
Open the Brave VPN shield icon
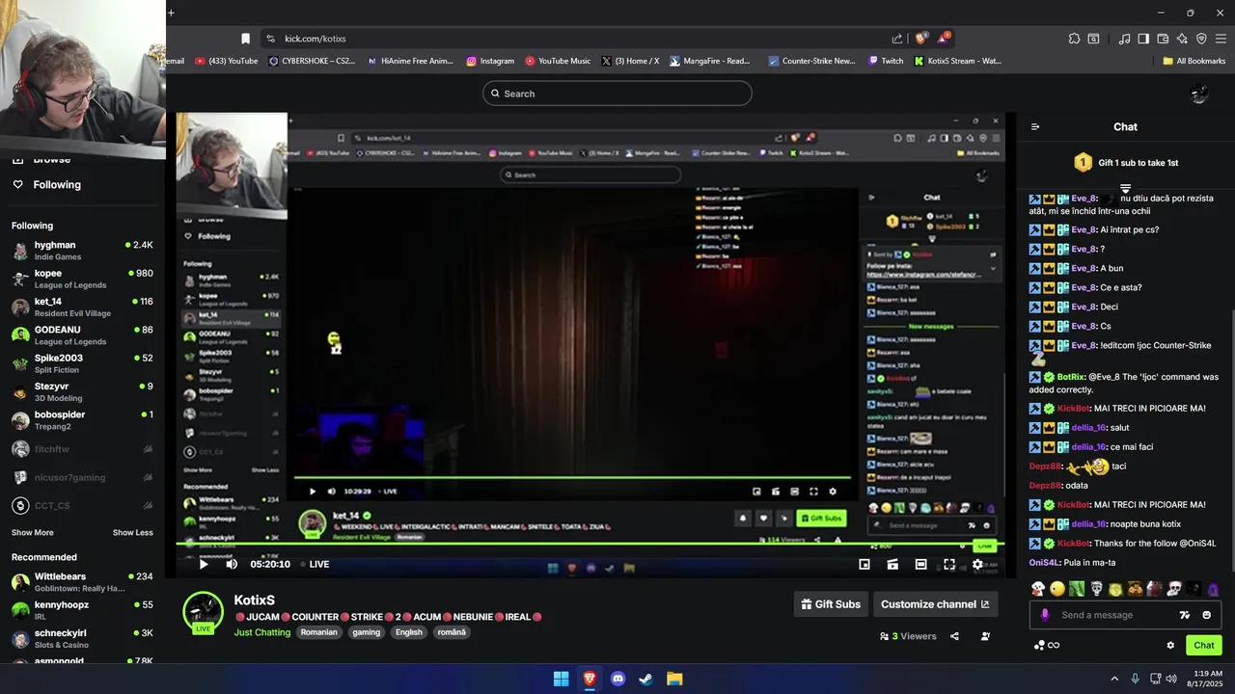pos(1201,39)
